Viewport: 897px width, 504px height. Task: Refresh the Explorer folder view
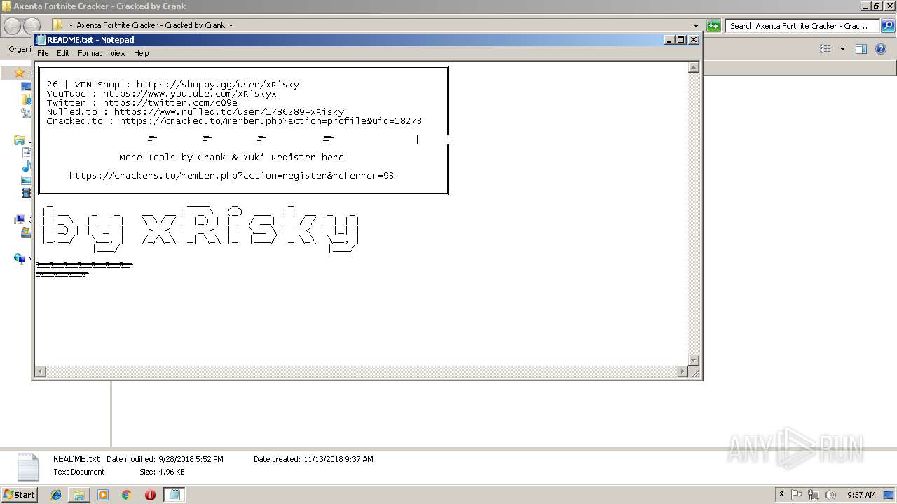(x=713, y=26)
